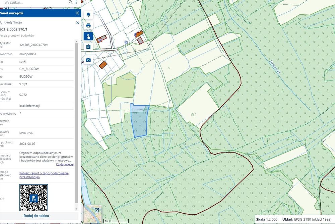Click the suski county value
The image size is (335, 224).
[x=23, y=62]
